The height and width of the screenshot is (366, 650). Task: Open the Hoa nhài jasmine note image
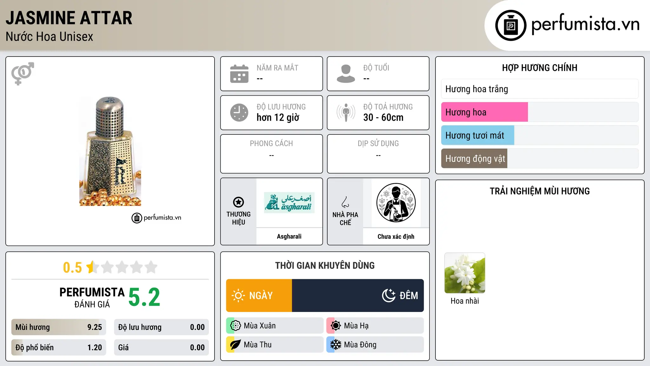[465, 273]
